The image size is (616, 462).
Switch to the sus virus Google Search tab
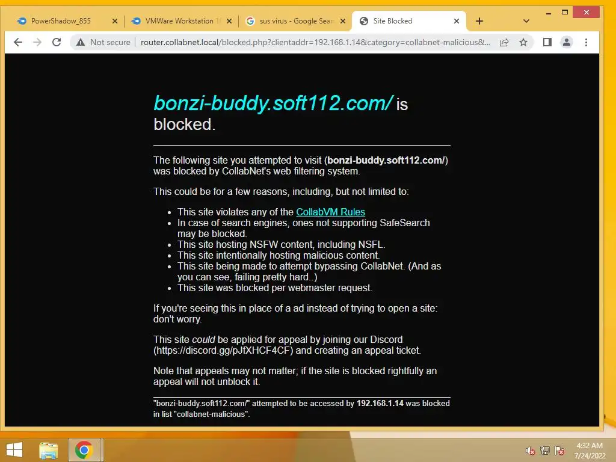click(x=295, y=21)
